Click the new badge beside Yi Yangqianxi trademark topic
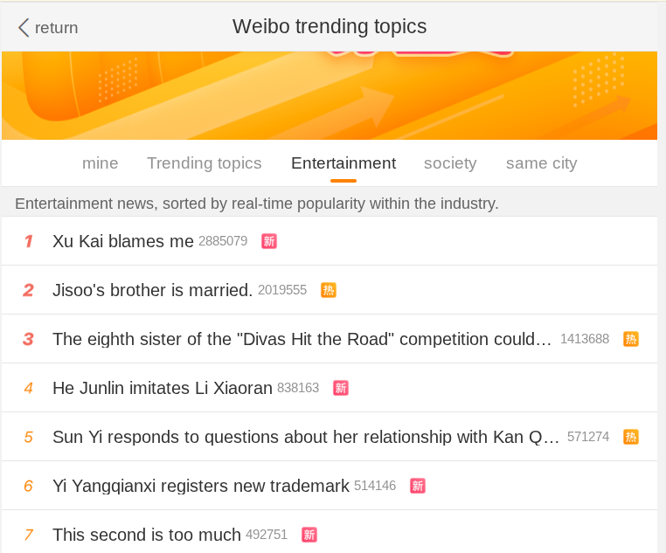 (418, 486)
